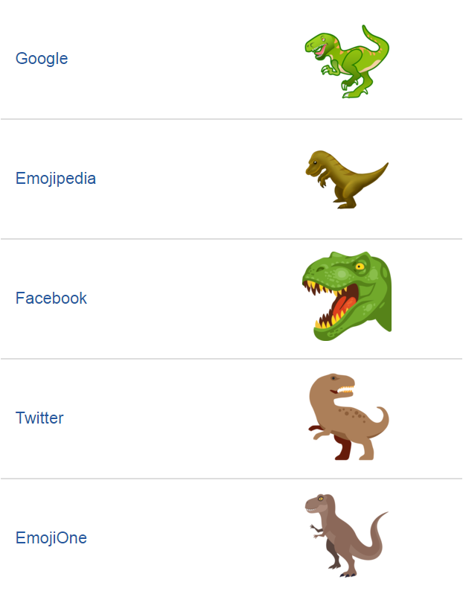Click the curled tail of Twitter's T-Rex
Image resolution: width=463 pixels, height=597 pixels.
click(380, 420)
